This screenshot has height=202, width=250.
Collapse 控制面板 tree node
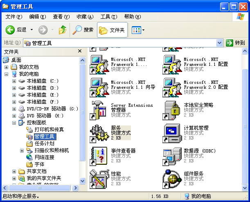click(x=14, y=123)
